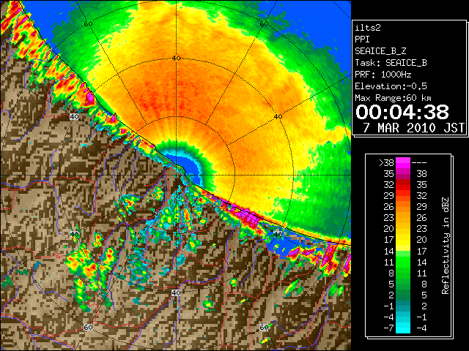Select the 'Elevation:-0.5' text

coord(391,86)
